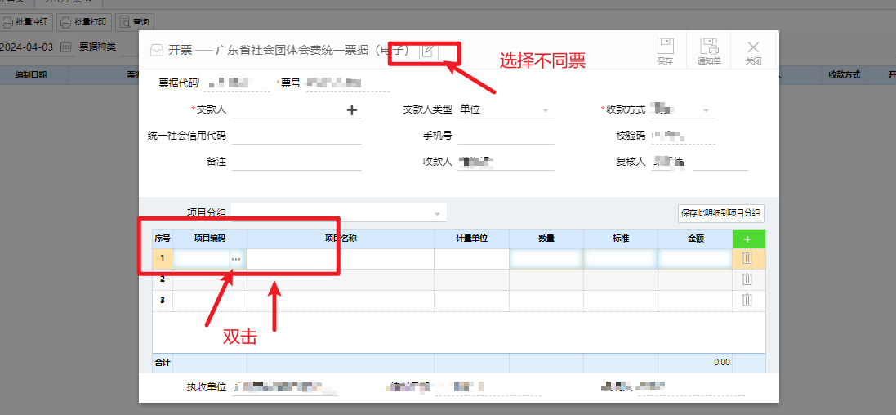Click the ellipsis button in 项目编码 cell

236,259
